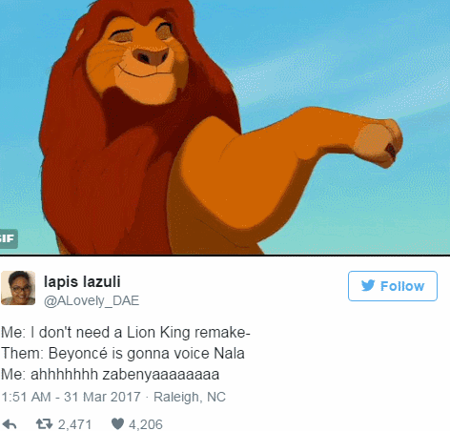This screenshot has width=450, height=431.
Task: Open the 1:51 AM - 31 Mar 2017 timestamp
Action: pos(71,397)
